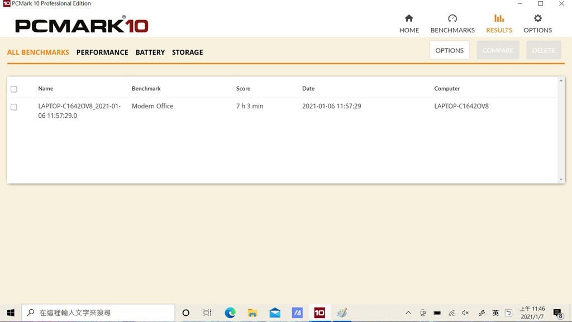The width and height of the screenshot is (572, 322).
Task: Sort results by Benchmark column
Action: [146, 89]
